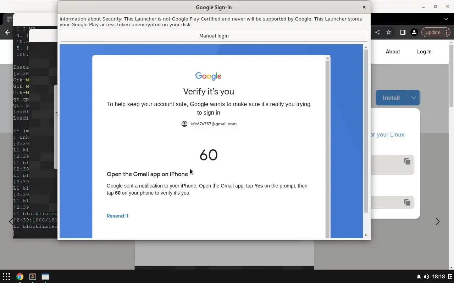Open the About page link
The height and width of the screenshot is (283, 454).
[x=393, y=52]
